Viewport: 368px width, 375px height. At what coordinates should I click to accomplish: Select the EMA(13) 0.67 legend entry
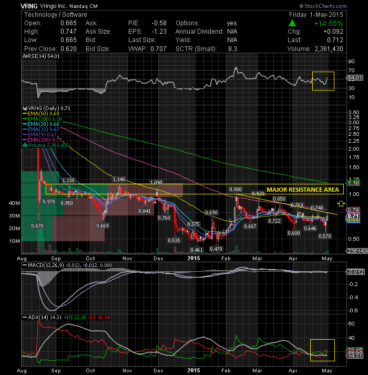point(41,130)
